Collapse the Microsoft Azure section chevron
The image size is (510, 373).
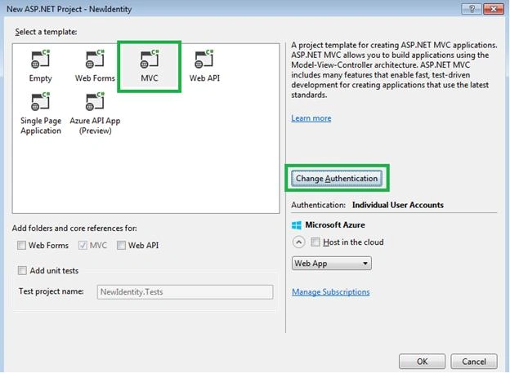(x=298, y=242)
